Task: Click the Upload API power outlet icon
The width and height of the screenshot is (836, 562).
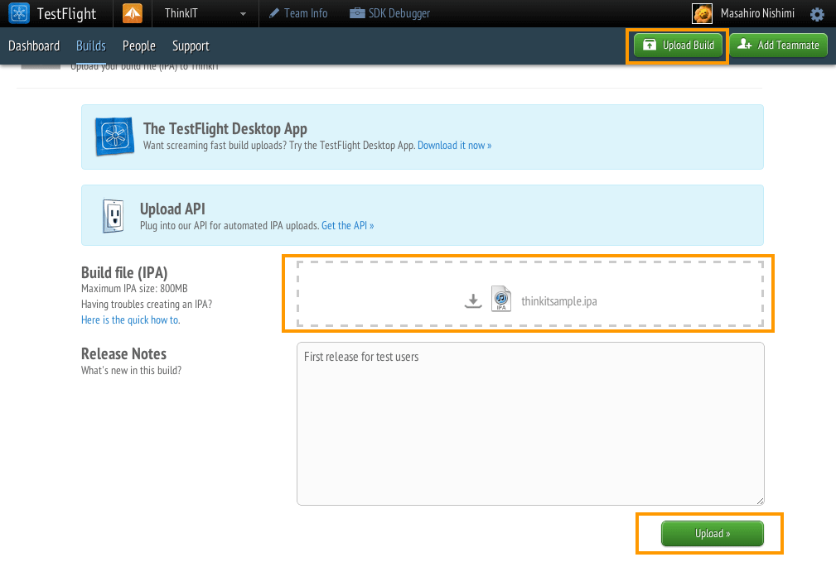Action: tap(114, 216)
